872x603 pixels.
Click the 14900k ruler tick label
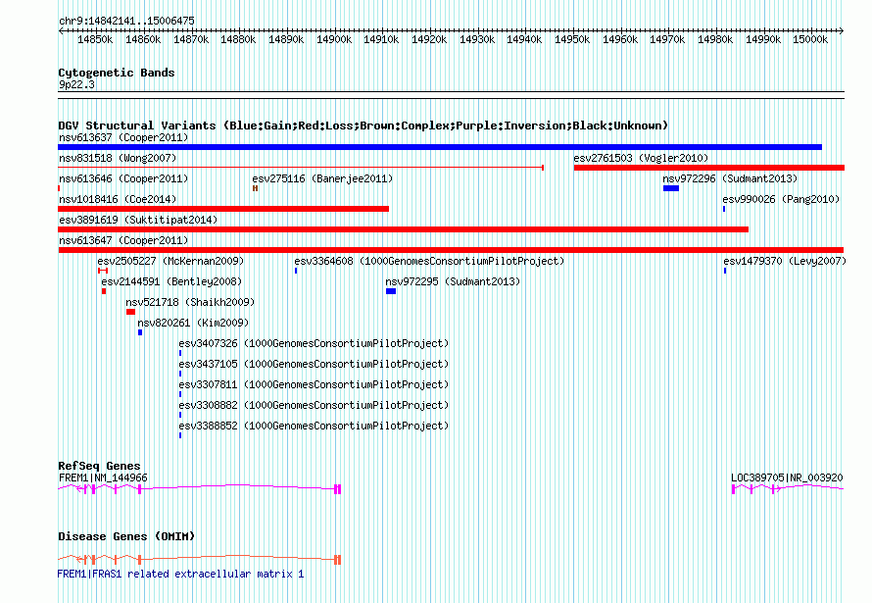334,39
